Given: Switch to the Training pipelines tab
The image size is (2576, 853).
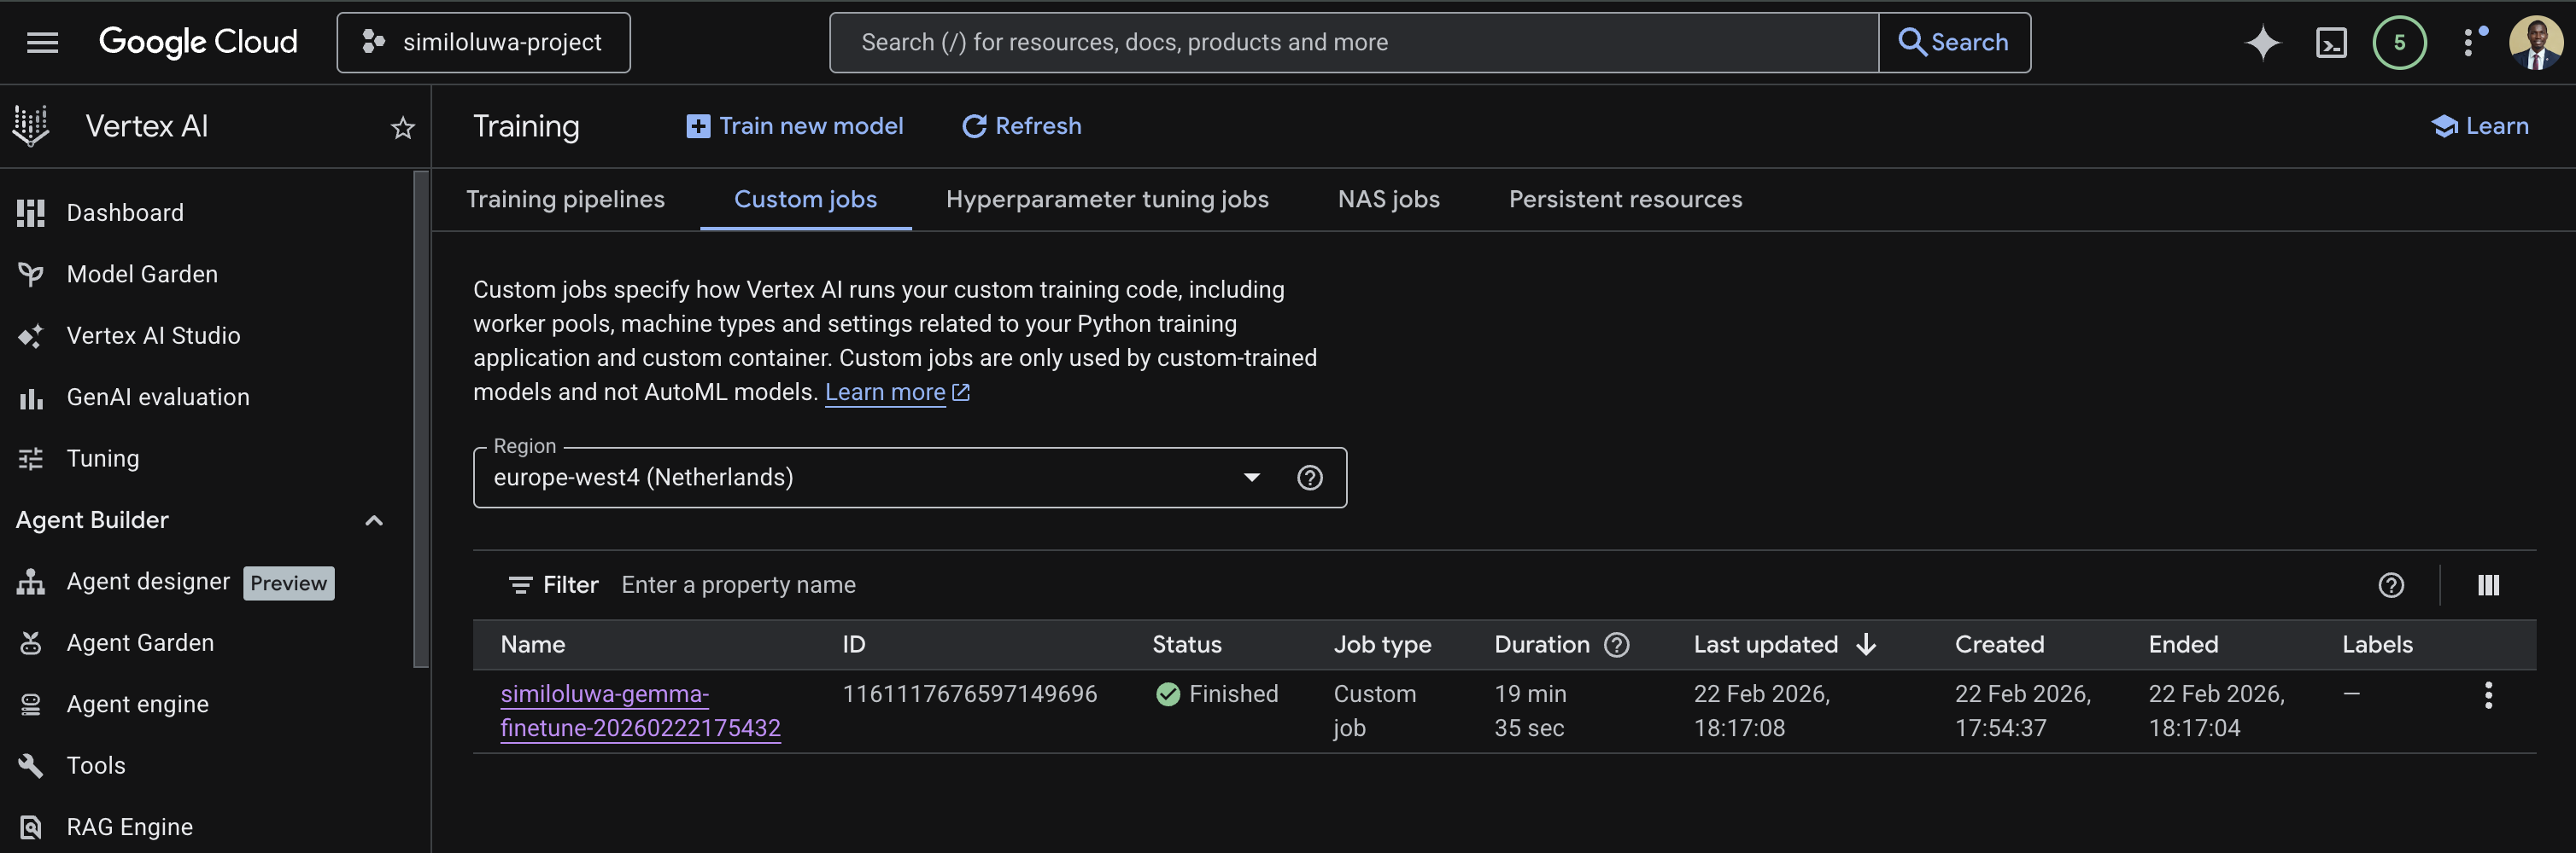Looking at the screenshot, I should (565, 199).
